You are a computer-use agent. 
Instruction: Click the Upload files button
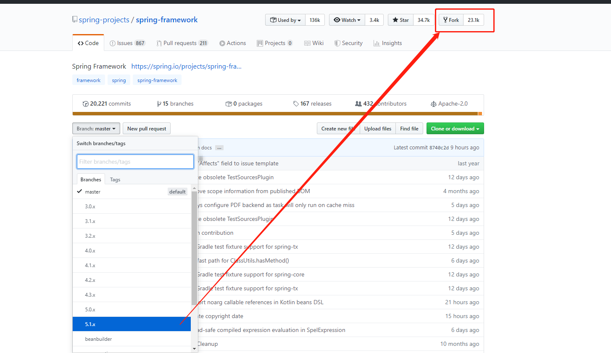click(378, 129)
